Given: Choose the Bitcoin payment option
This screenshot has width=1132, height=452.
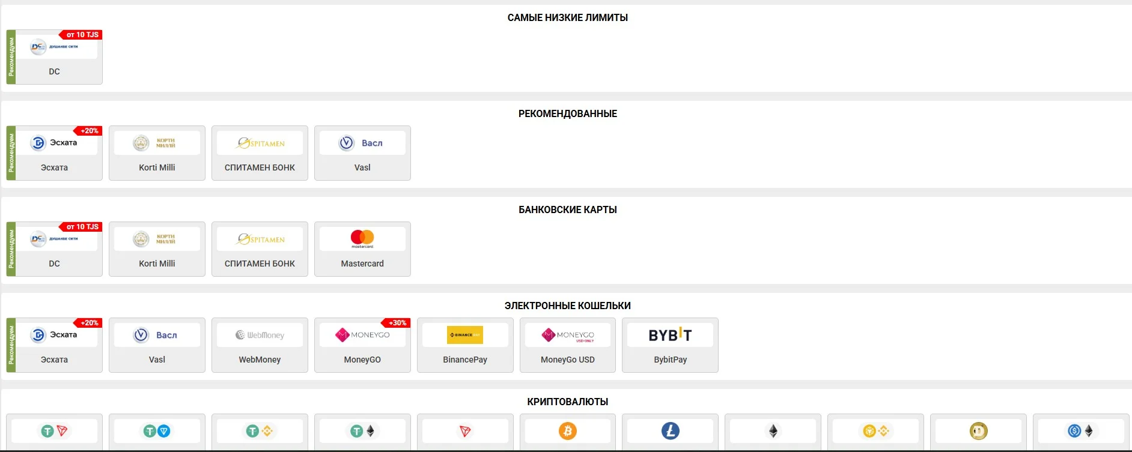Looking at the screenshot, I should pos(568,432).
